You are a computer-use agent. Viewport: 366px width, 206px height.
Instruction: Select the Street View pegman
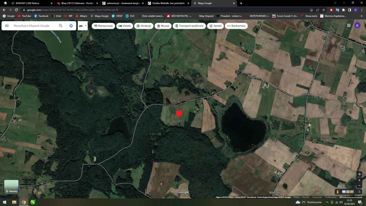point(338,192)
